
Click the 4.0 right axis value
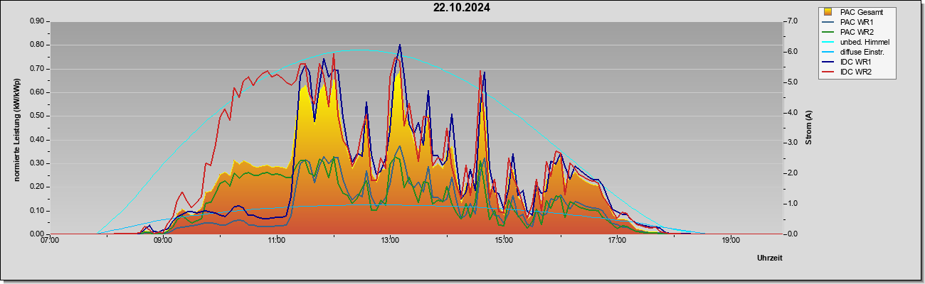click(x=793, y=113)
